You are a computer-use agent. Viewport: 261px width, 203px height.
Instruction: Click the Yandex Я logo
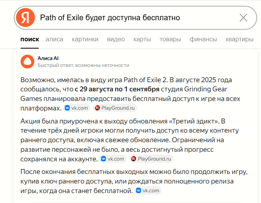coord(26,18)
